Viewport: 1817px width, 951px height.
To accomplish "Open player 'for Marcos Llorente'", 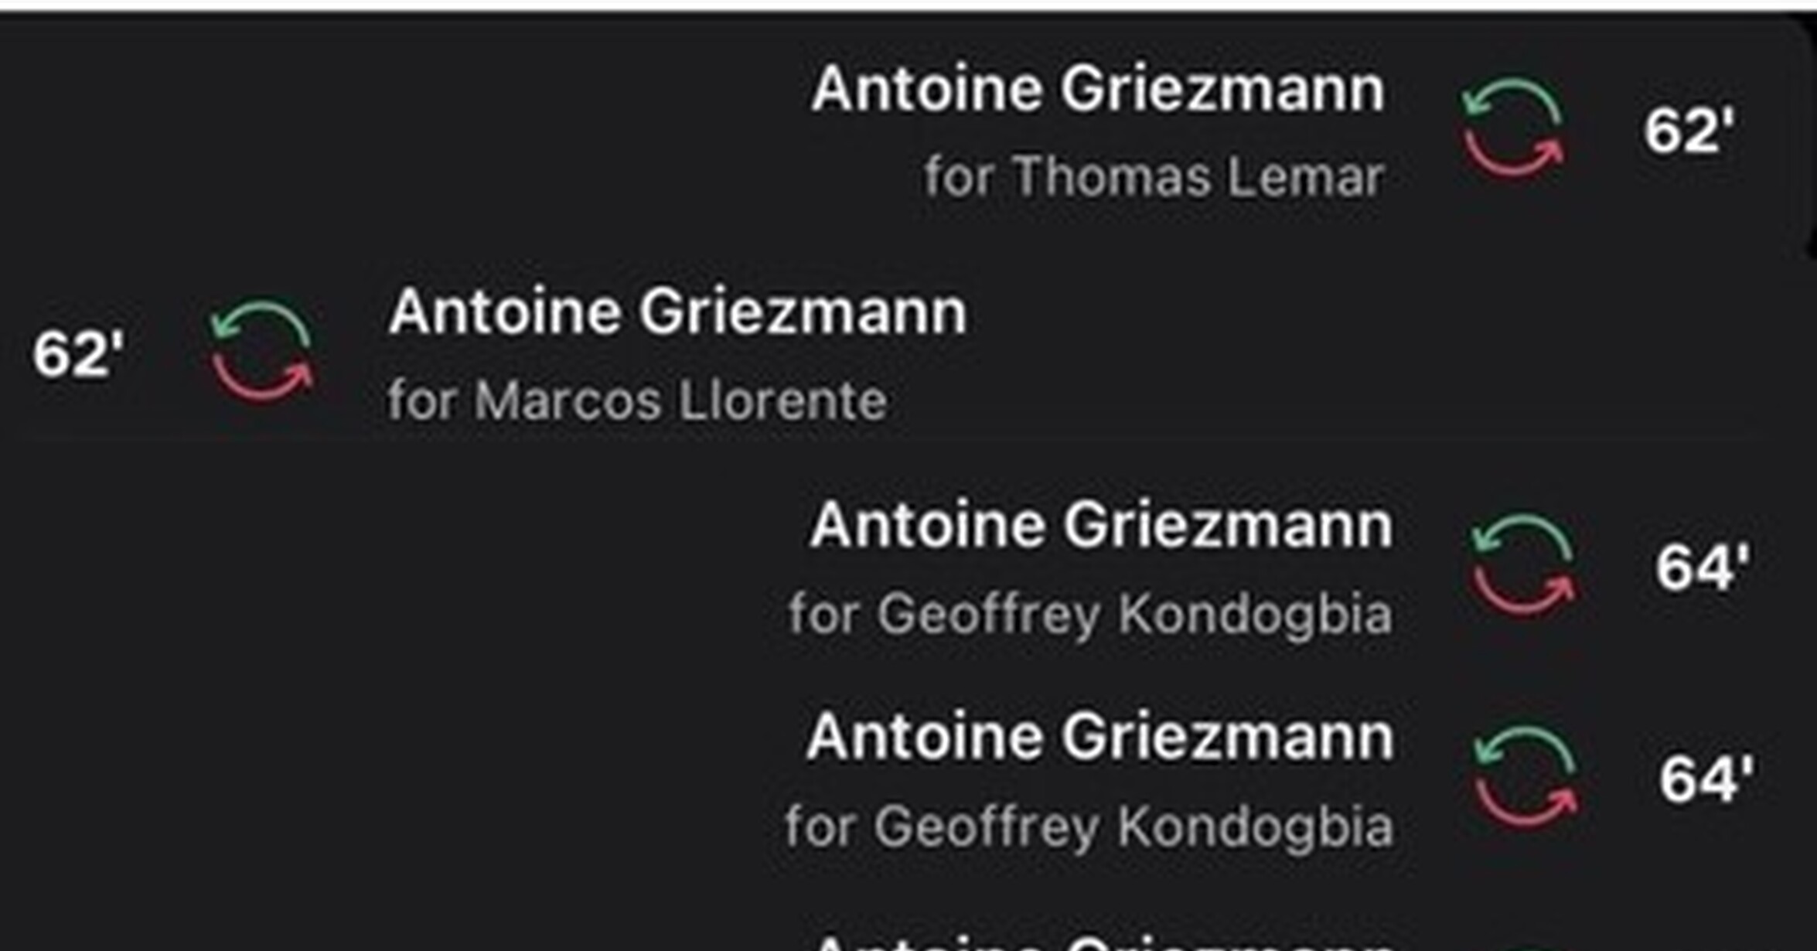I will [x=637, y=401].
